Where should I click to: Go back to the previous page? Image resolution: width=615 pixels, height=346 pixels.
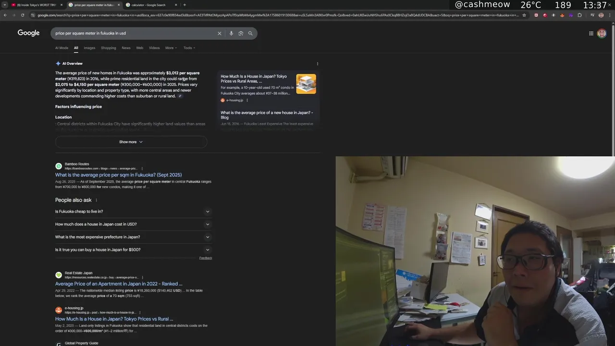tap(5, 15)
